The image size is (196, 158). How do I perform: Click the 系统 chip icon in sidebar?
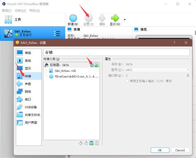[20, 61]
